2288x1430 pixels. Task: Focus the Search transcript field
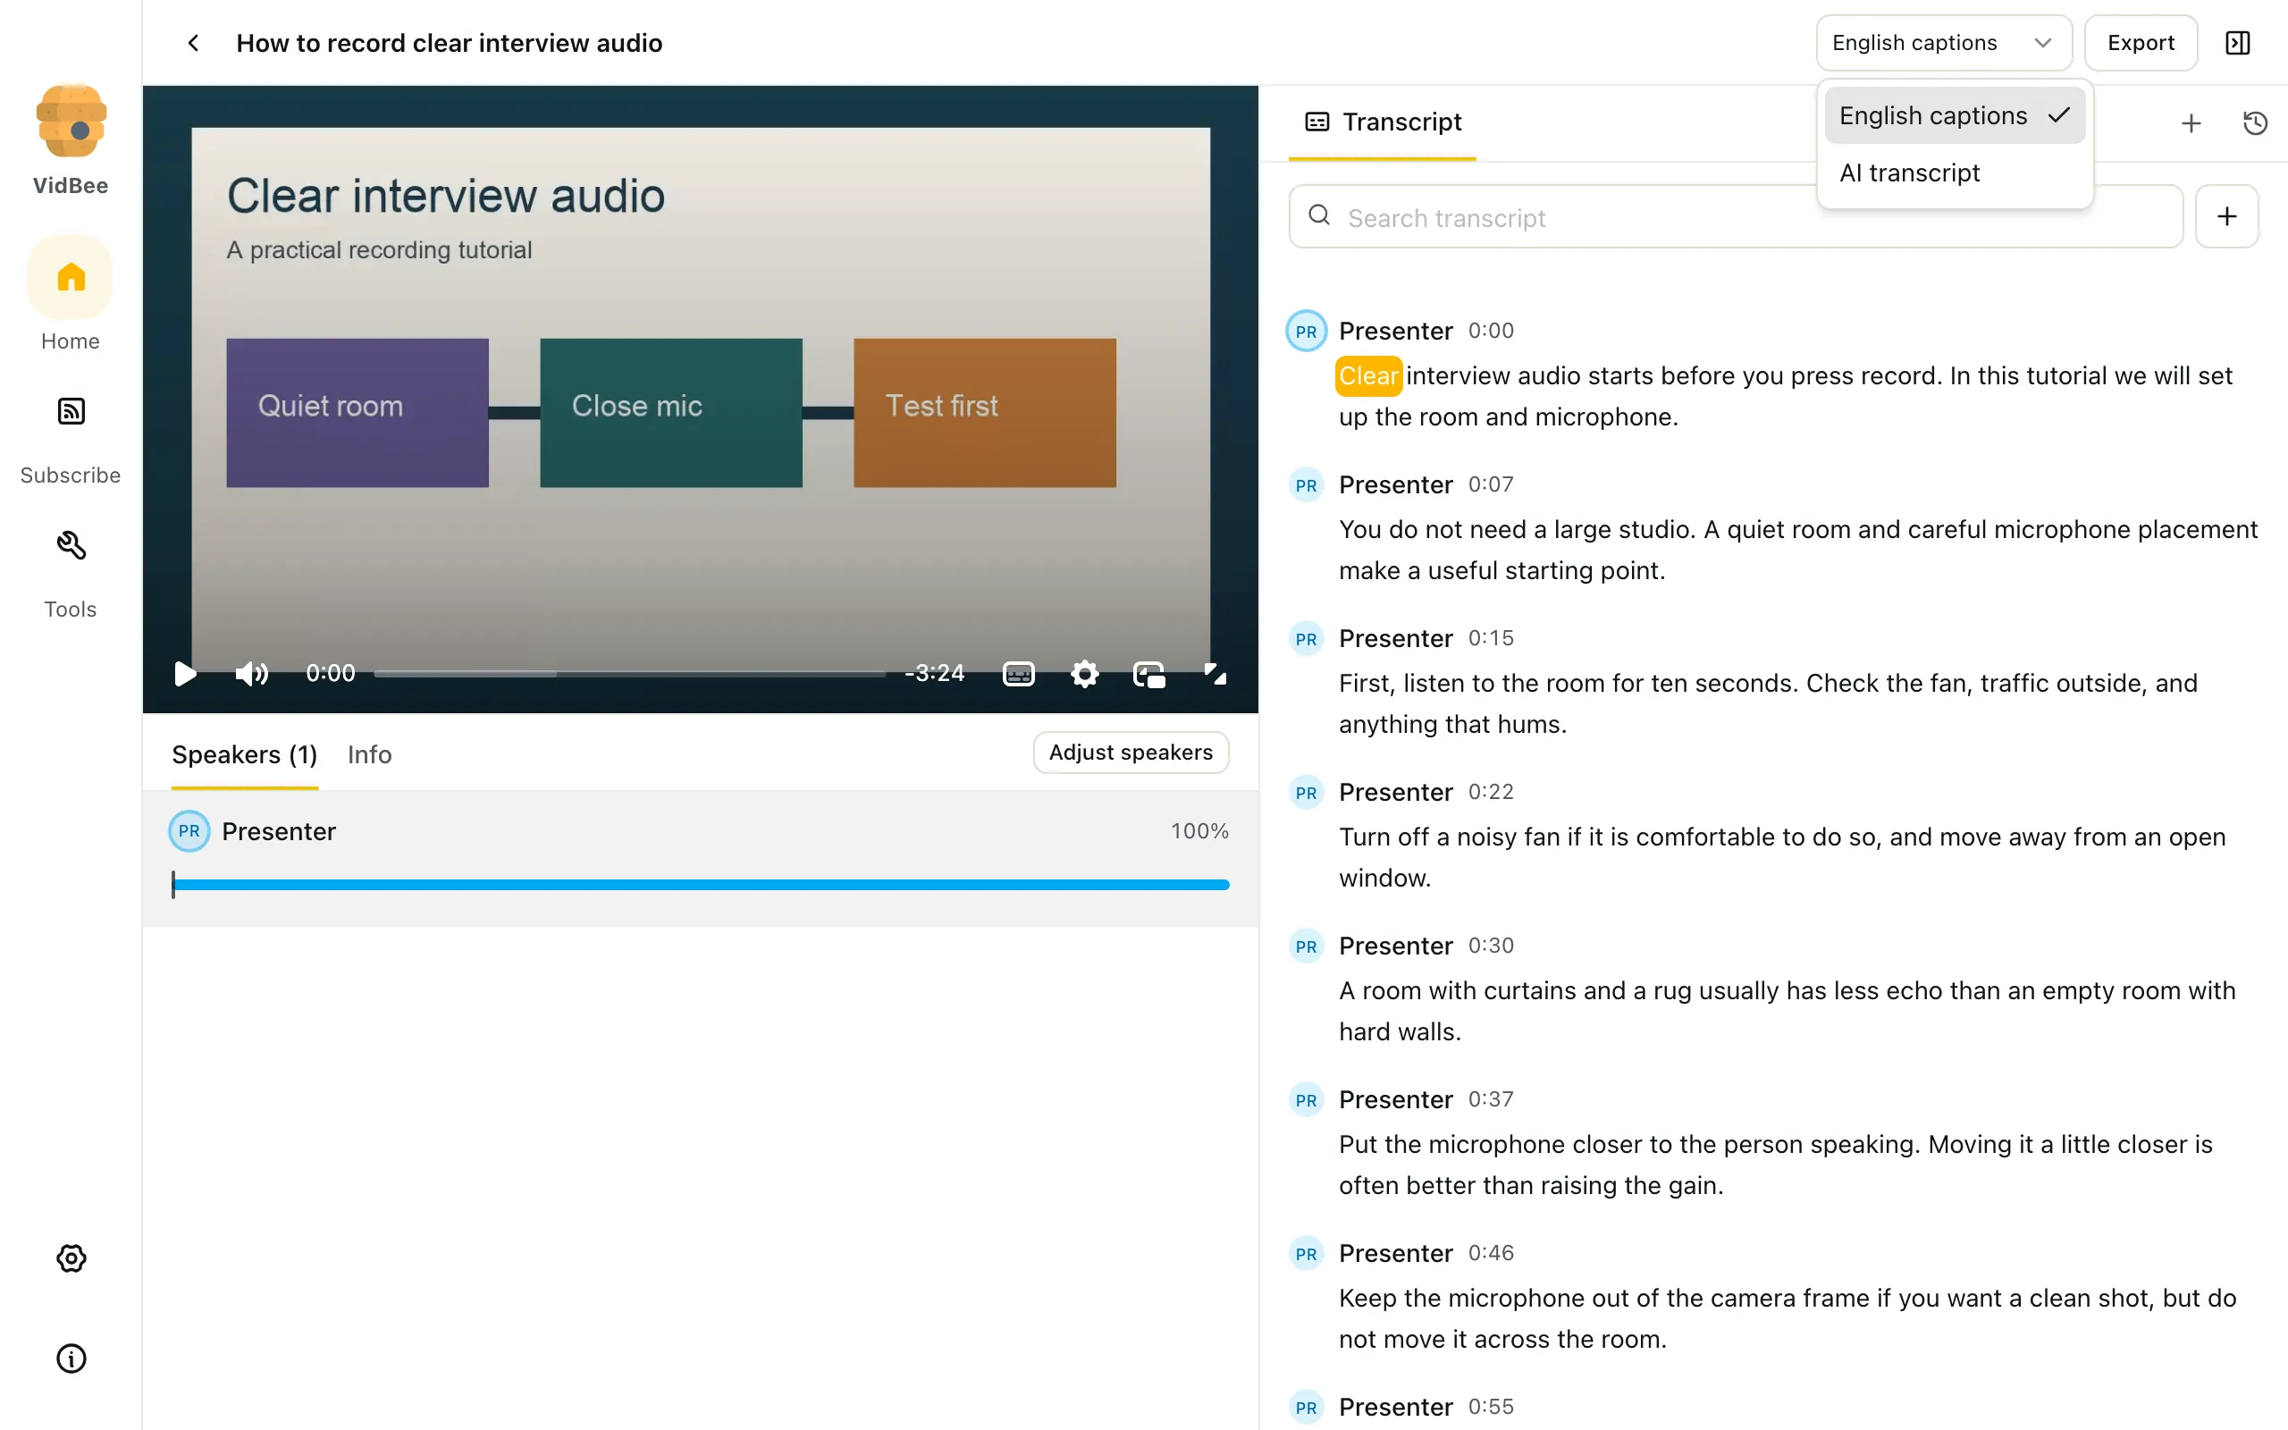[1736, 216]
